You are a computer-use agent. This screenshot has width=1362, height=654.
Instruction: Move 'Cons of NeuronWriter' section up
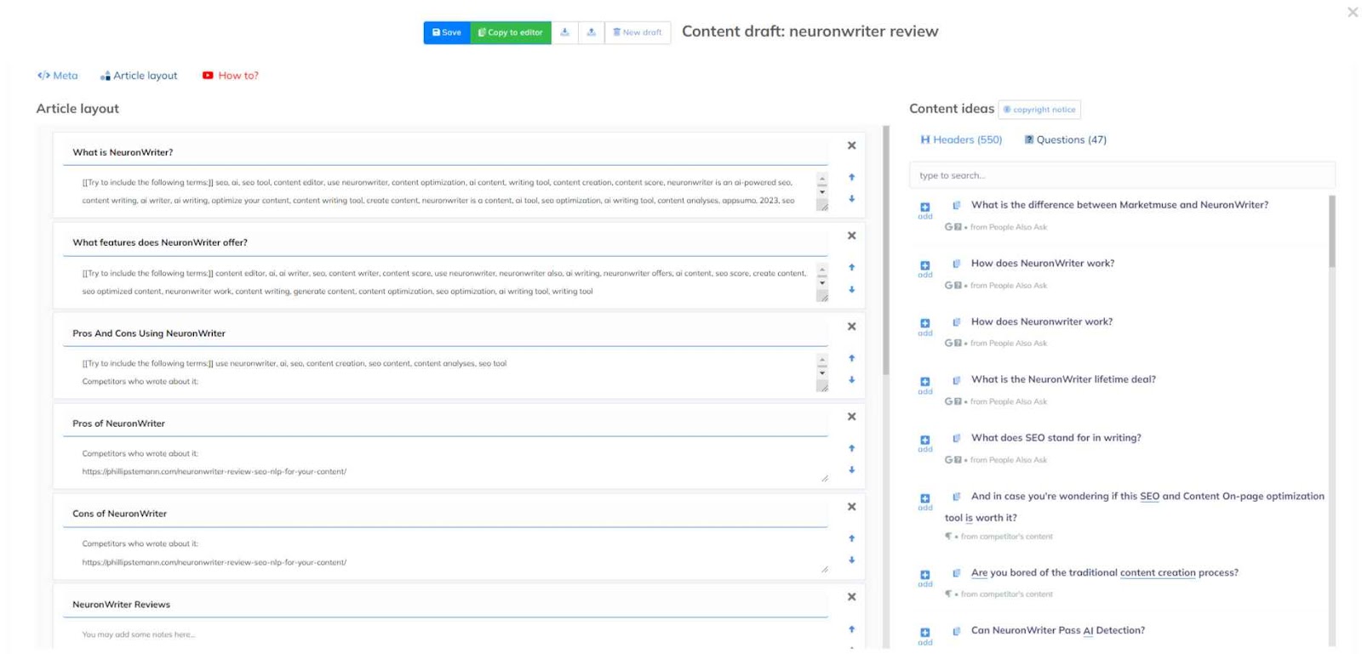click(851, 538)
